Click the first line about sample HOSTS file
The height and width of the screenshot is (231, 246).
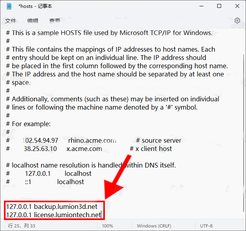click(109, 33)
